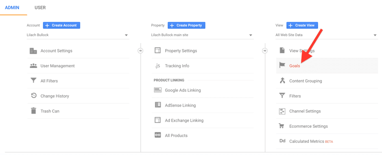Open the Goals item text
Screen dimensions: 382x155
[x=295, y=66]
